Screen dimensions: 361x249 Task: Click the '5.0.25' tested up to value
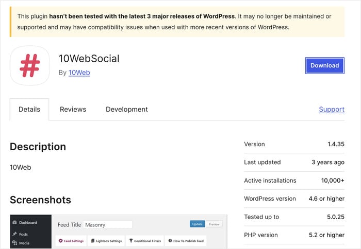point(336,217)
